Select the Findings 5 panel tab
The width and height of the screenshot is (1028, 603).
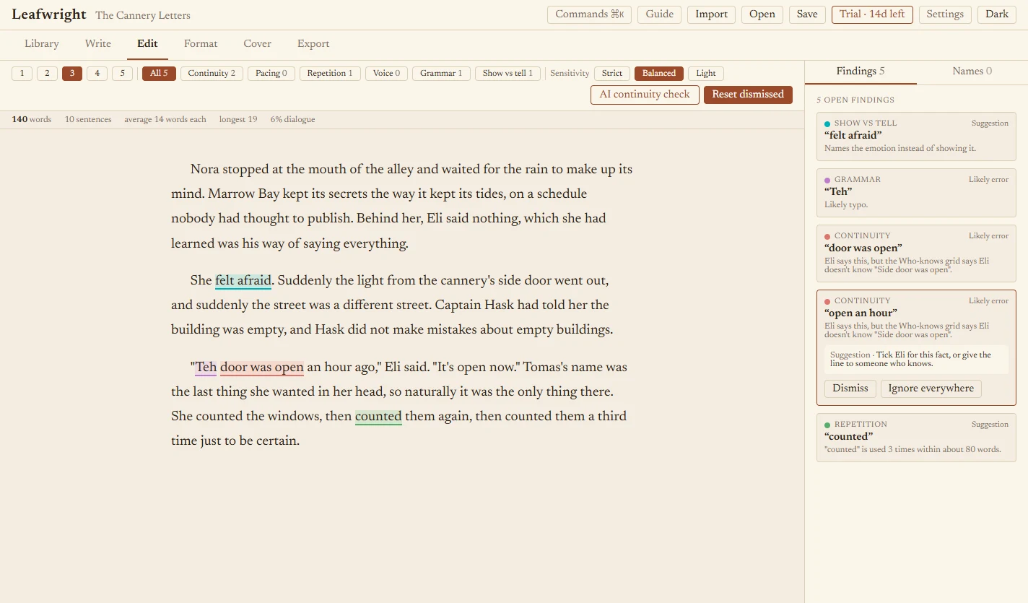861,71
